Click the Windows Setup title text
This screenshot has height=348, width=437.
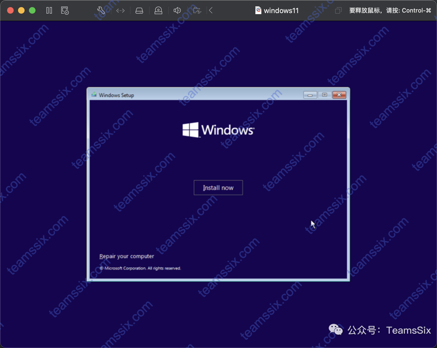click(116, 95)
